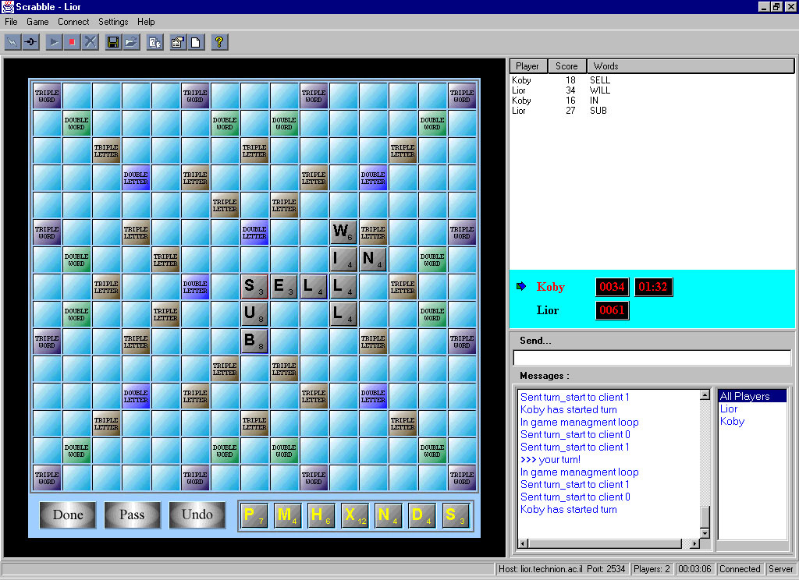Click the '>>> your turn!' message line
The width and height of the screenshot is (799, 580).
click(x=550, y=459)
